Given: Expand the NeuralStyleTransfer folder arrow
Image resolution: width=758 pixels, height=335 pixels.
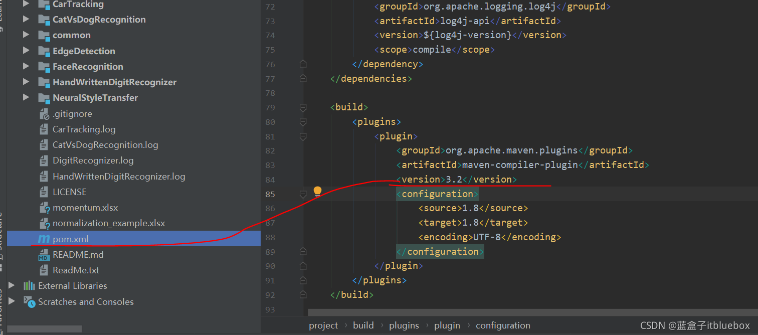Looking at the screenshot, I should point(26,98).
